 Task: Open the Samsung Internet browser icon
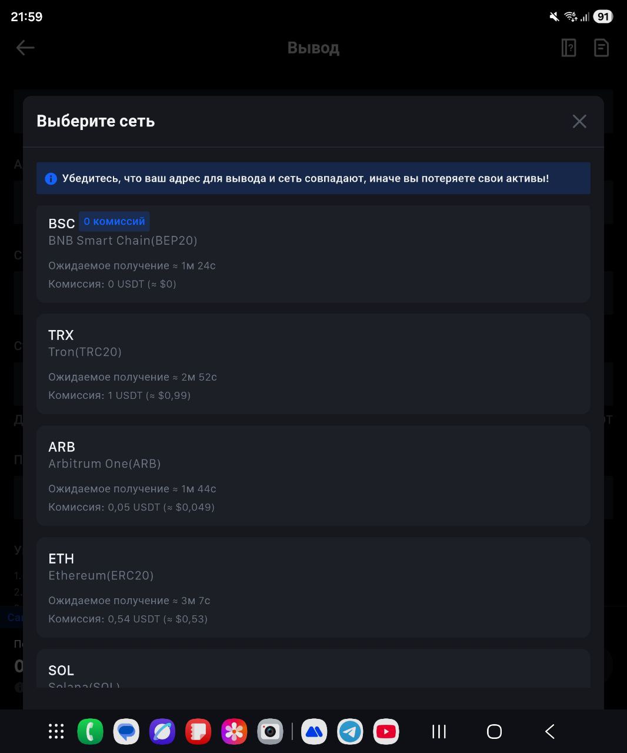[162, 732]
